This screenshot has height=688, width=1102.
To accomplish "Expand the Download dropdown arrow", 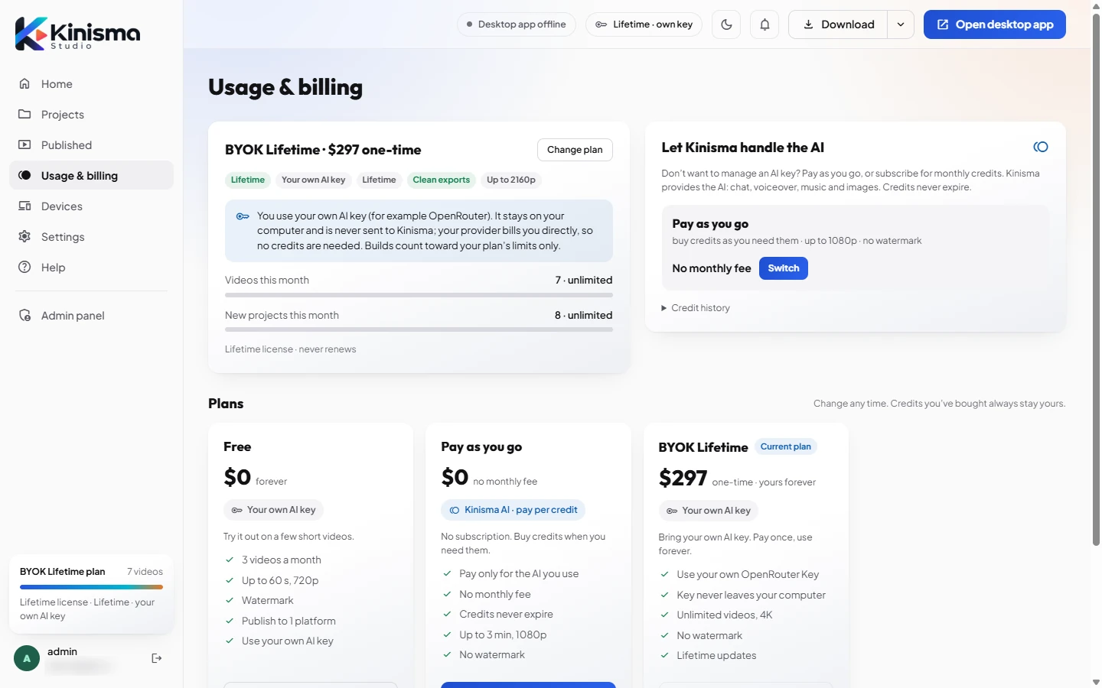I will [x=901, y=24].
